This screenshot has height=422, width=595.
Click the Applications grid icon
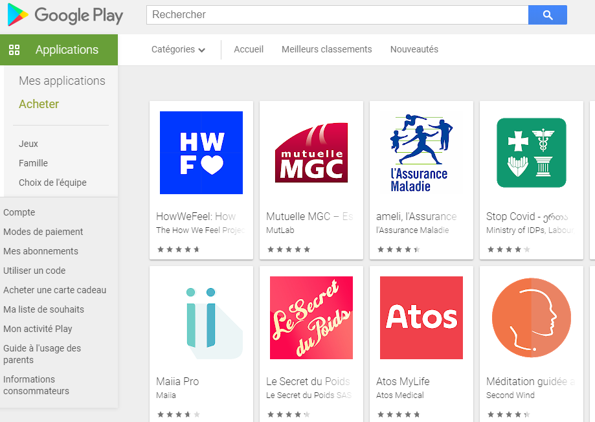(14, 50)
